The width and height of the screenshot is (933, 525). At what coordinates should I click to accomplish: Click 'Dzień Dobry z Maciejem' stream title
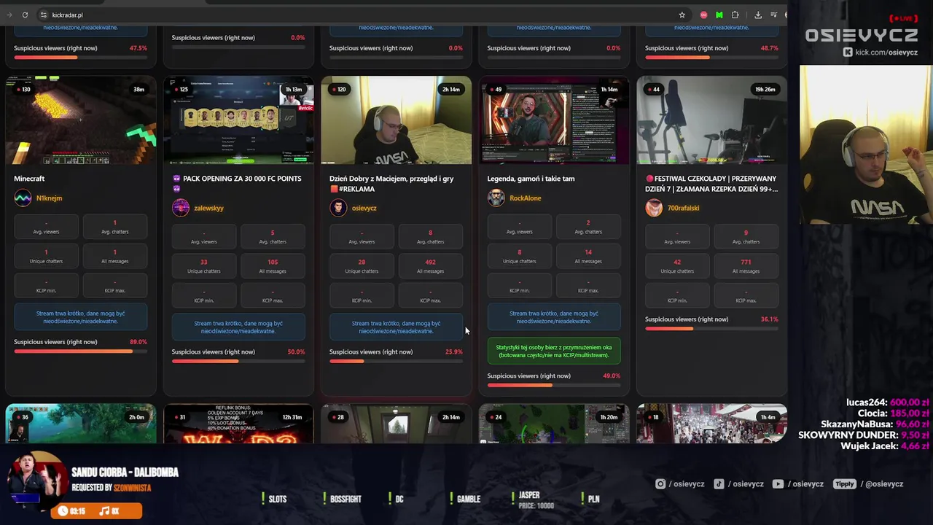point(391,183)
